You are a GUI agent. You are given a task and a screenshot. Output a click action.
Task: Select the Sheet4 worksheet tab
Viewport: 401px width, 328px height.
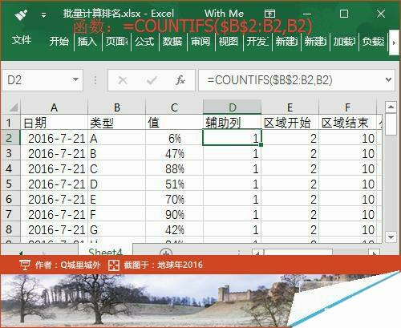click(105, 251)
